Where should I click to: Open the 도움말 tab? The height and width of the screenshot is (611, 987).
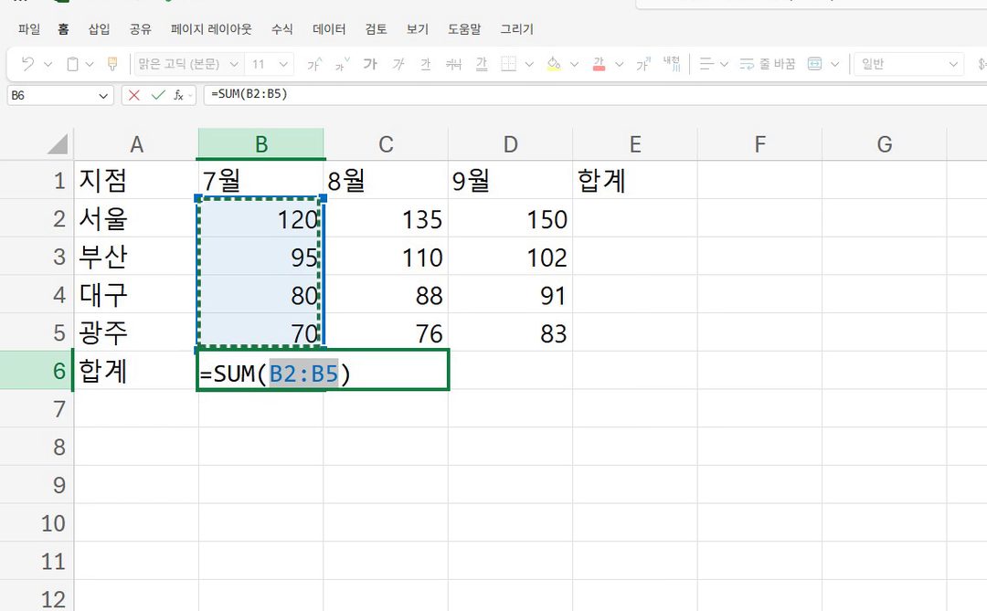click(x=464, y=29)
